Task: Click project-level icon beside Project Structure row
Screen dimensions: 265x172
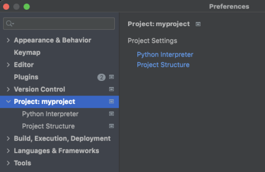Action: 111,126
